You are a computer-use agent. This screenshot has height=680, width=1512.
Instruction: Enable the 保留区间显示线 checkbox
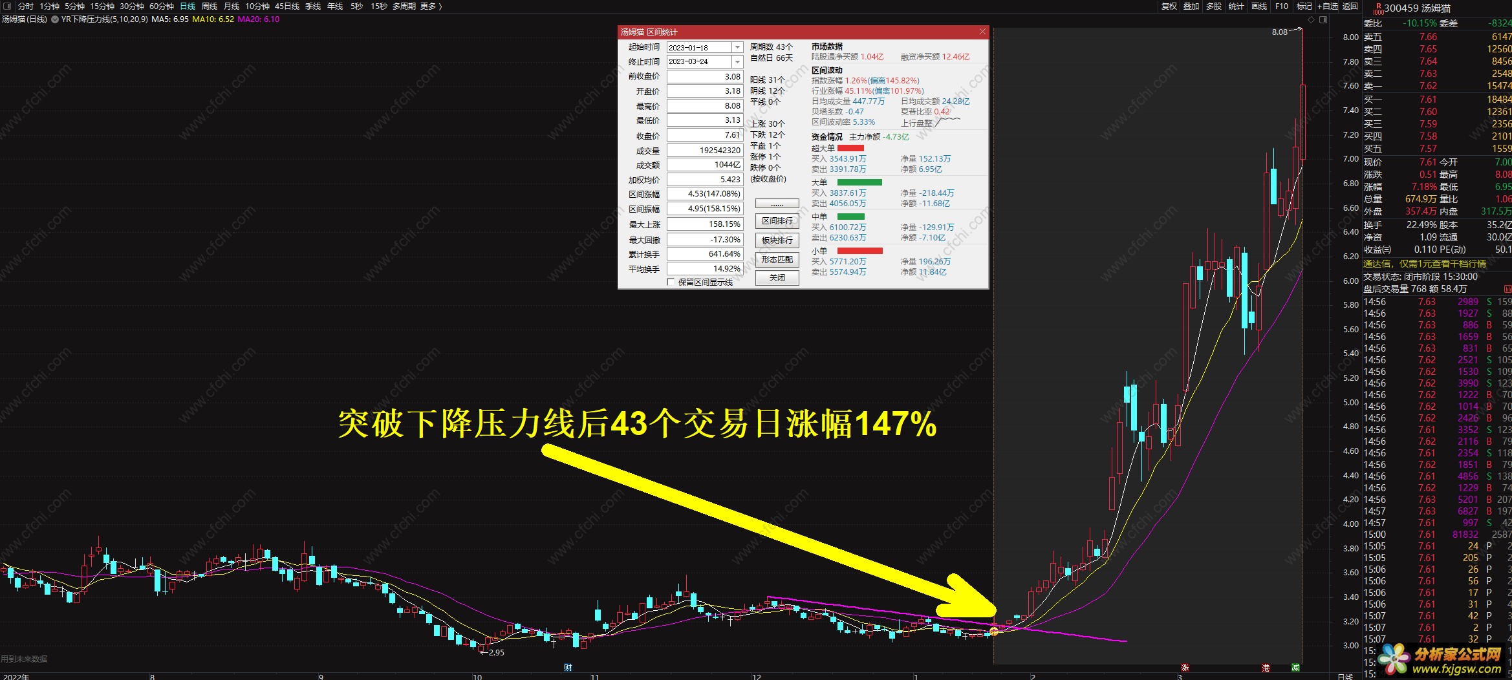click(671, 282)
